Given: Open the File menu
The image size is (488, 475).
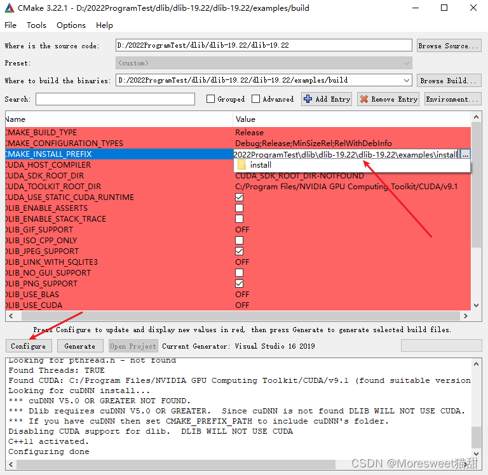Looking at the screenshot, I should pyautogui.click(x=10, y=25).
